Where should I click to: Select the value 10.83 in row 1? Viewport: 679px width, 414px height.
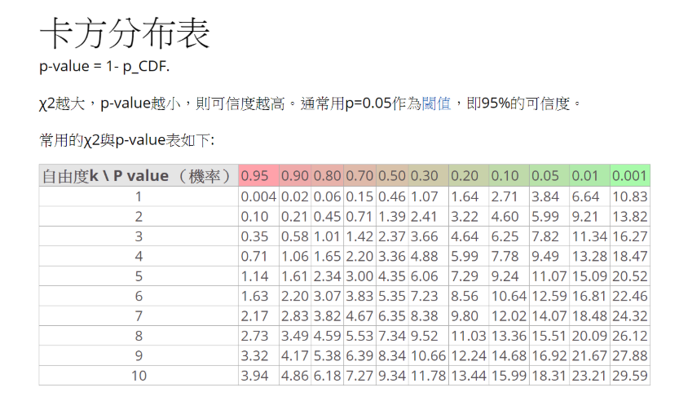[x=629, y=196]
